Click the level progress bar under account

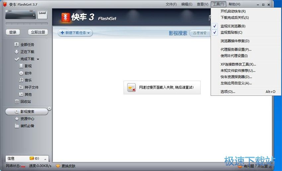[27, 24]
